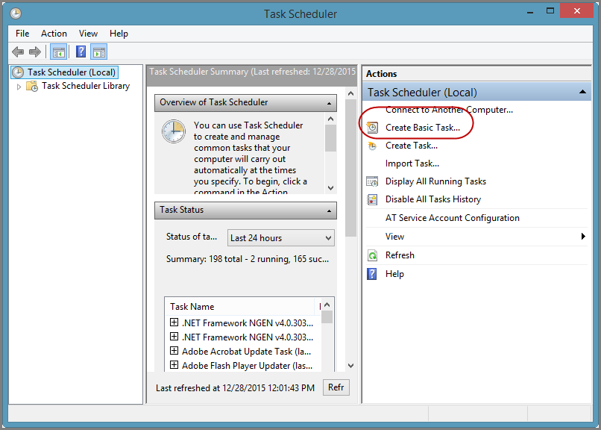The width and height of the screenshot is (601, 430).
Task: Click the Create Task icon
Action: pos(372,146)
